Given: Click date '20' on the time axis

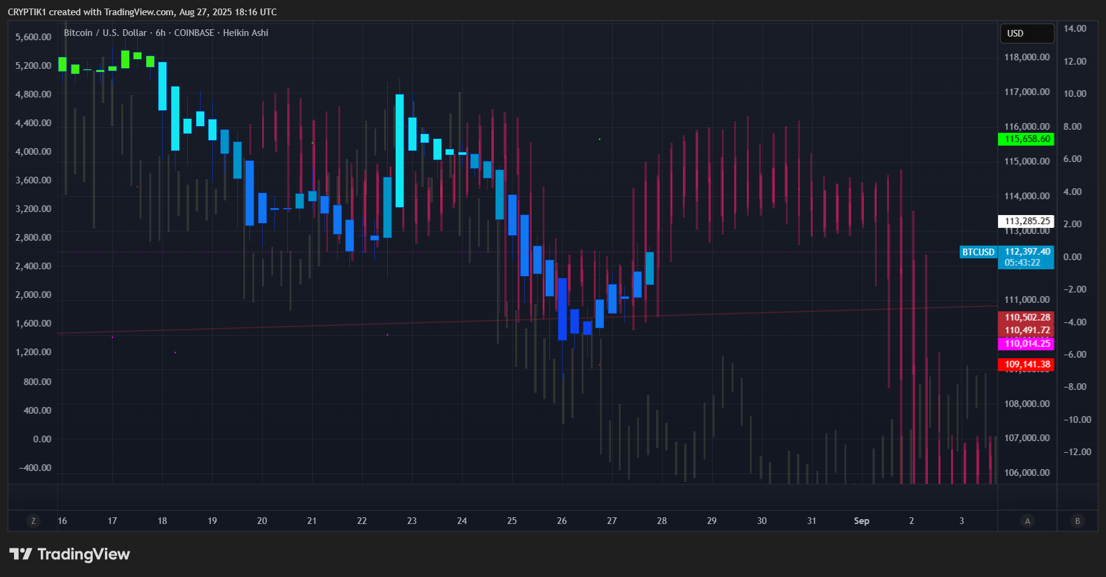Looking at the screenshot, I should pyautogui.click(x=262, y=521).
